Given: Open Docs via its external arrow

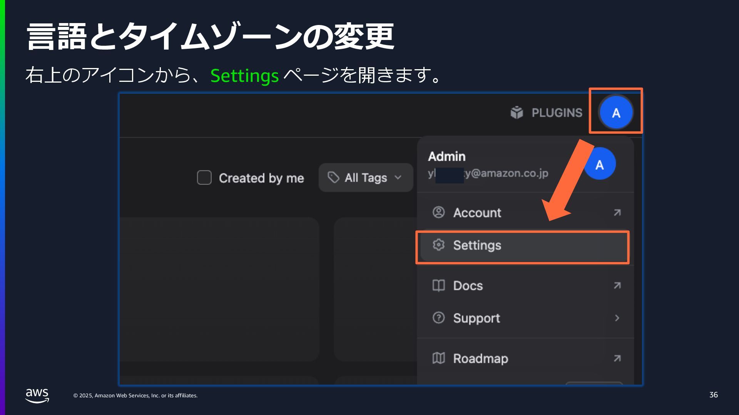Looking at the screenshot, I should click(x=617, y=286).
